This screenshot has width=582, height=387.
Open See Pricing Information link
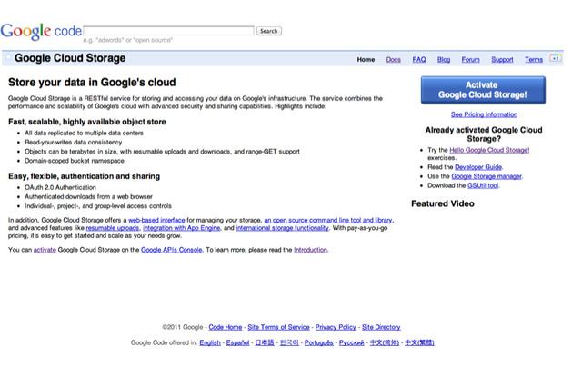coord(484,114)
